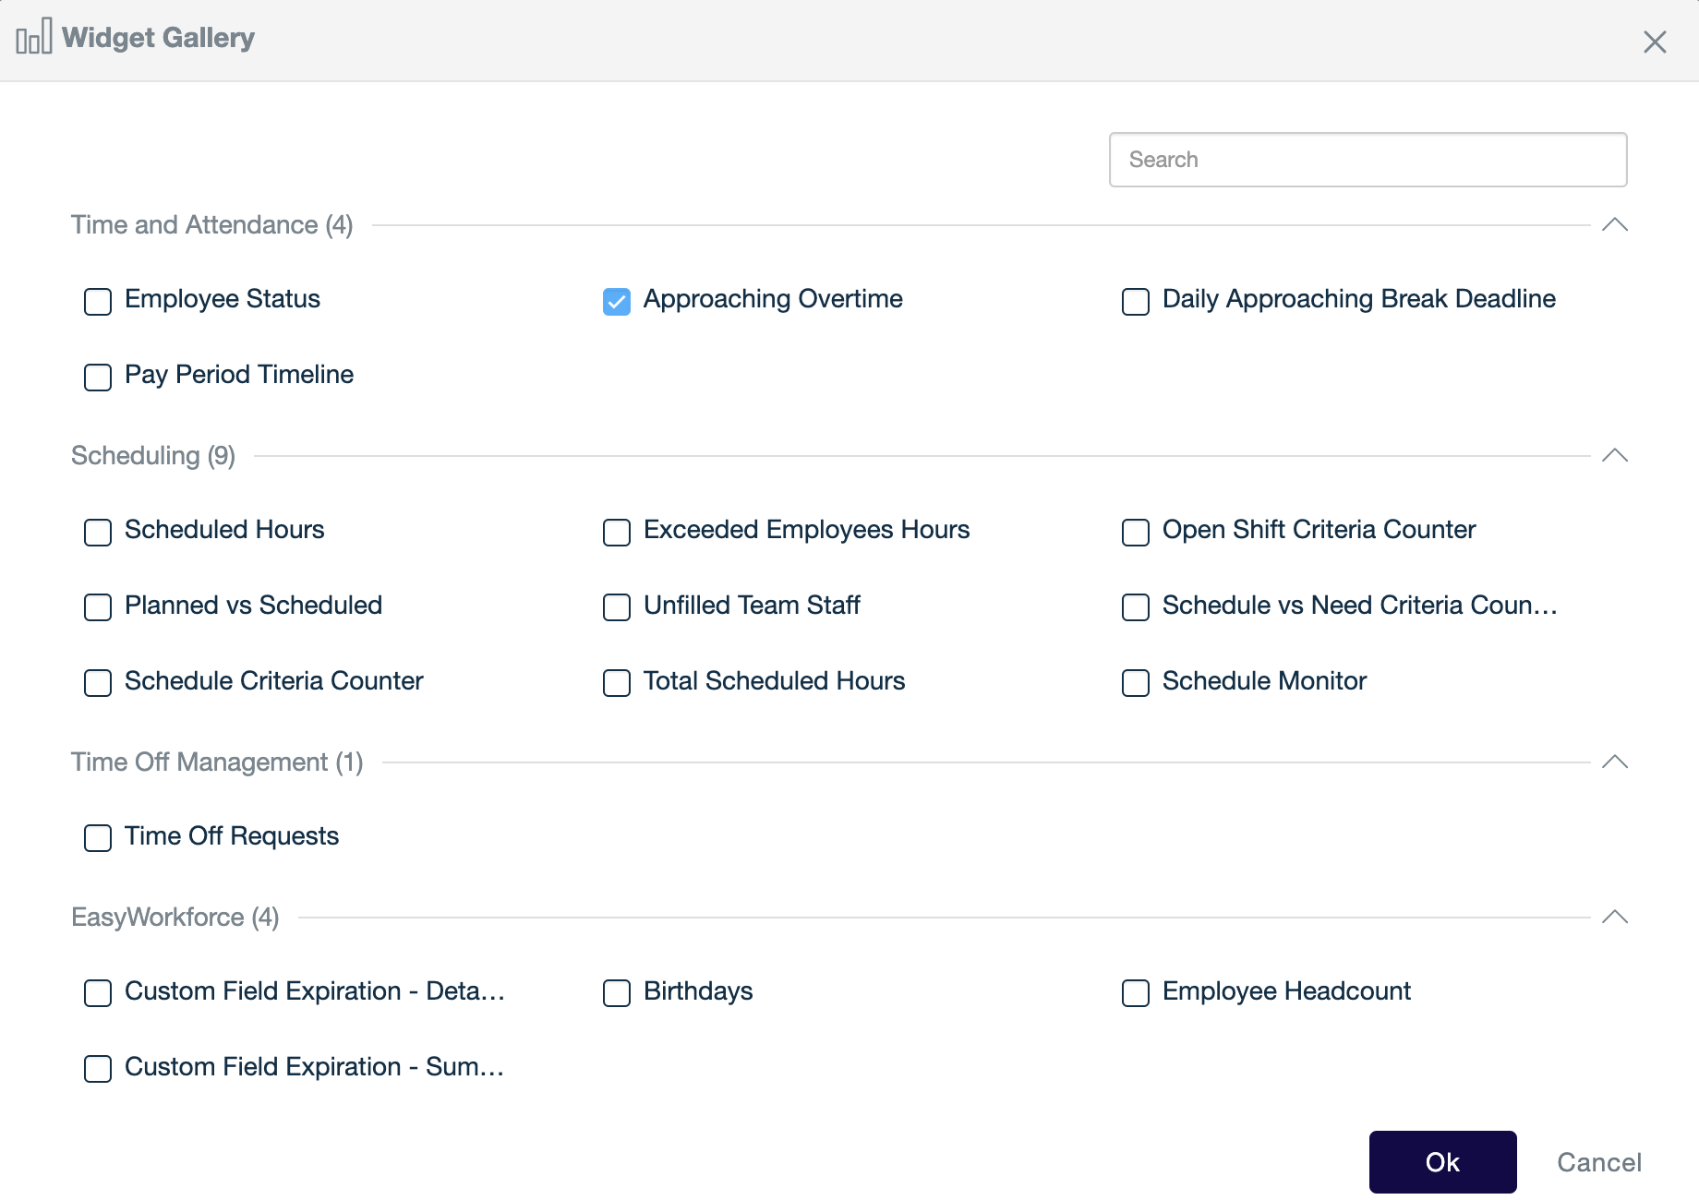
Task: Collapse the EasyWorkforce section
Action: (1614, 918)
